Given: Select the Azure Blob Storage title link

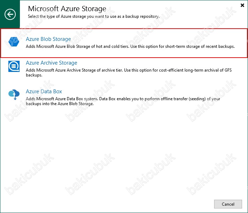Looking at the screenshot, I should pos(48,39).
